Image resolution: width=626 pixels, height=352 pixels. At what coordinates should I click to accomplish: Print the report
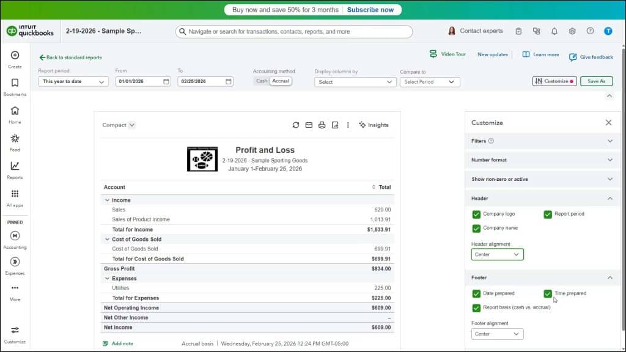click(x=322, y=125)
